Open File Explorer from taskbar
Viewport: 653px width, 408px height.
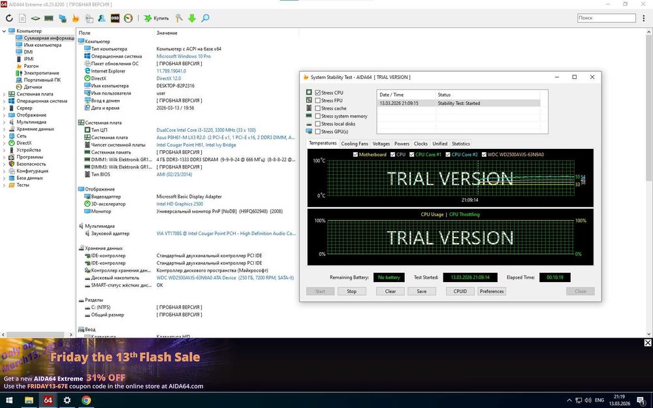pyautogui.click(x=29, y=400)
